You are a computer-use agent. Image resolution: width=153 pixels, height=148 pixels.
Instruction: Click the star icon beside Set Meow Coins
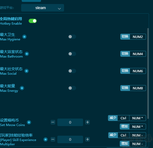[x=29, y=122]
